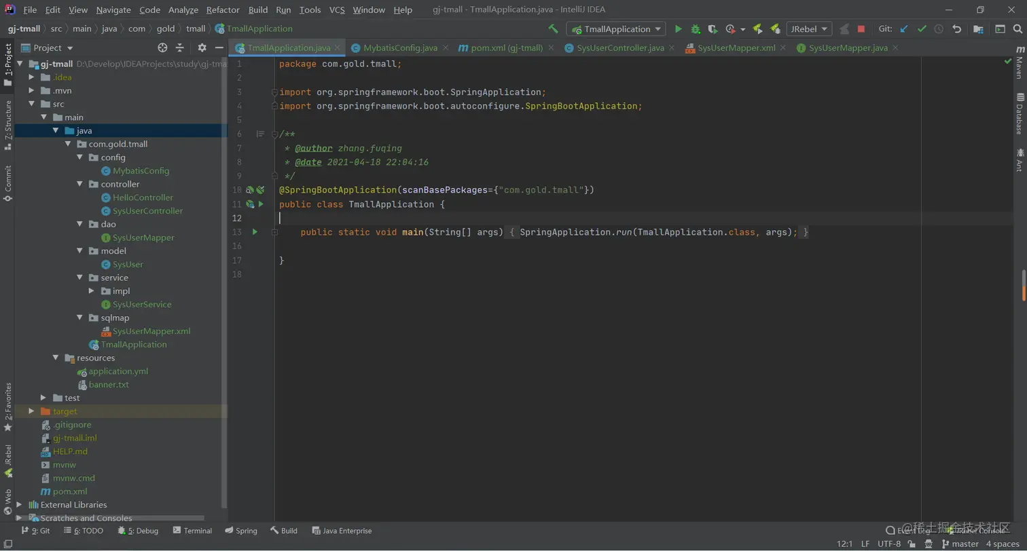Click the Build Project hammer icon
Screen dimensions: 1027x551
pyautogui.click(x=554, y=29)
